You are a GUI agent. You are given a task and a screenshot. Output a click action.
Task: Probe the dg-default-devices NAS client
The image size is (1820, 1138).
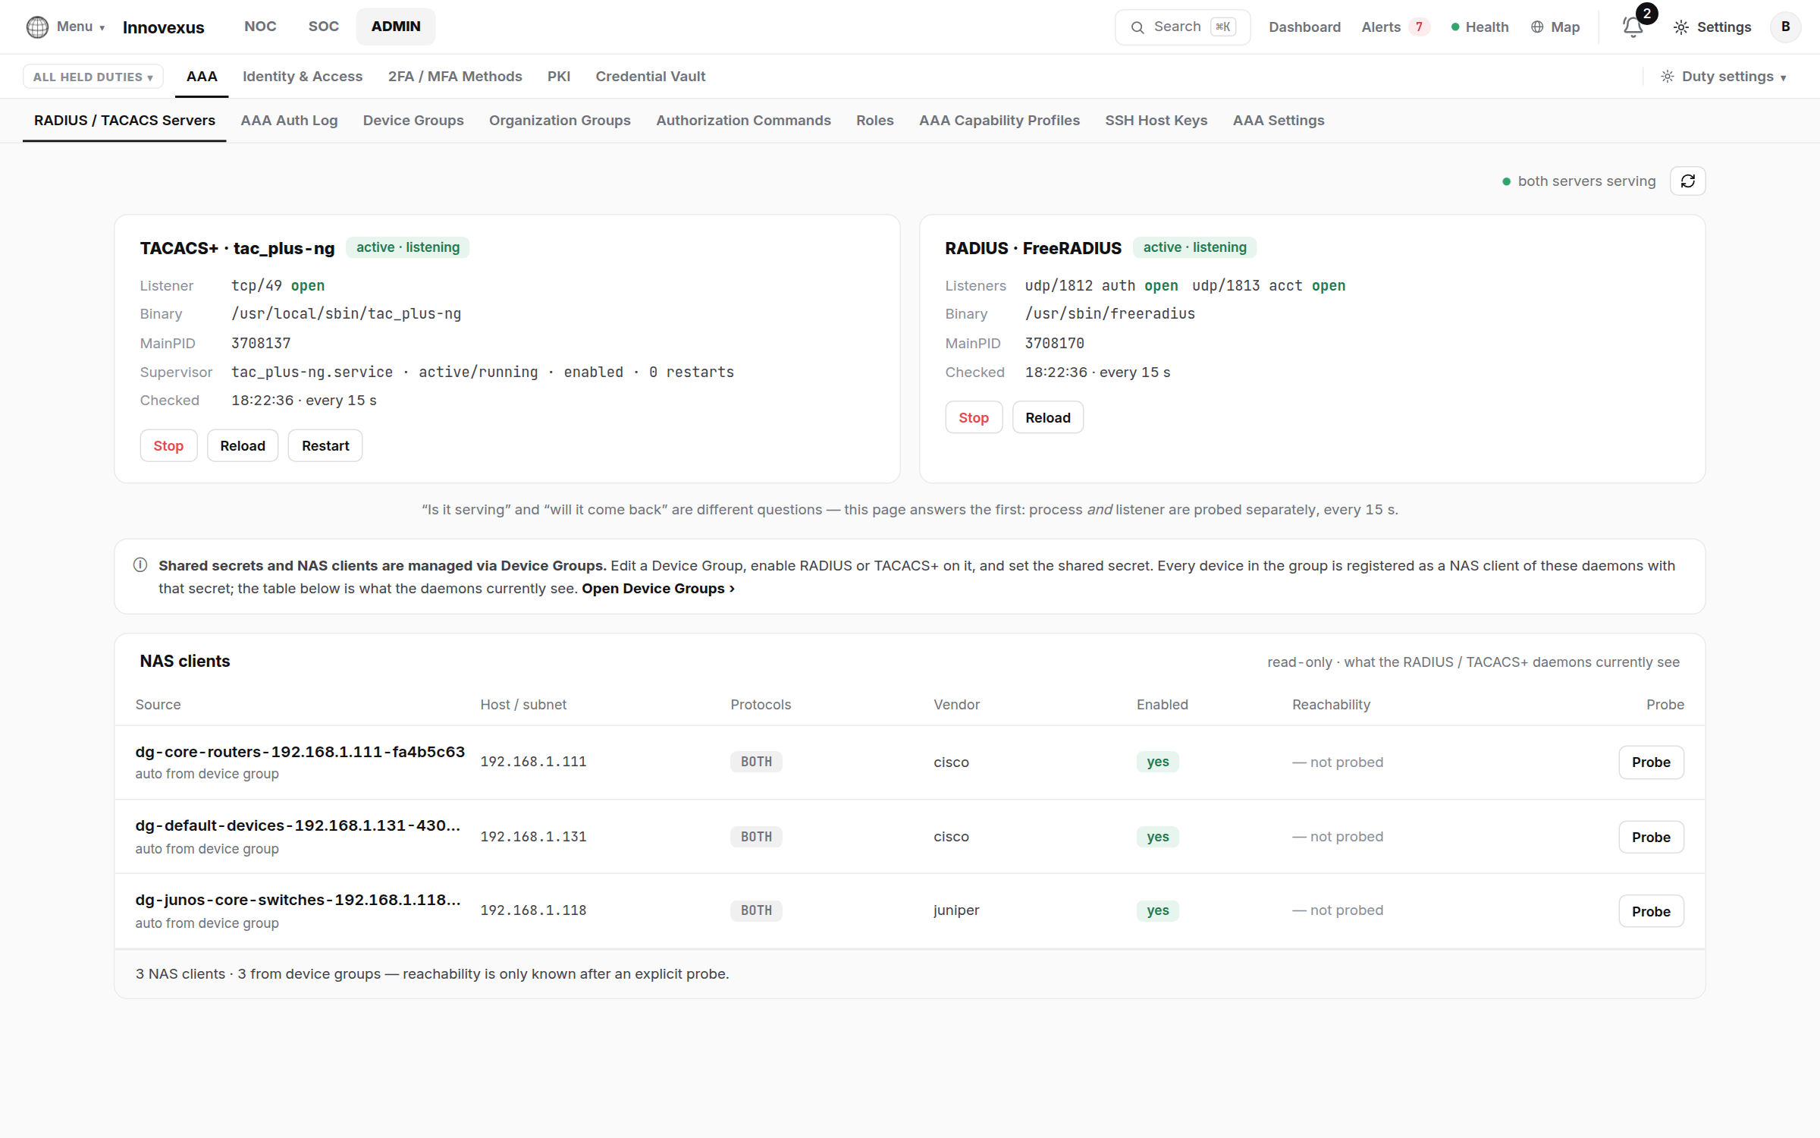pyautogui.click(x=1651, y=838)
